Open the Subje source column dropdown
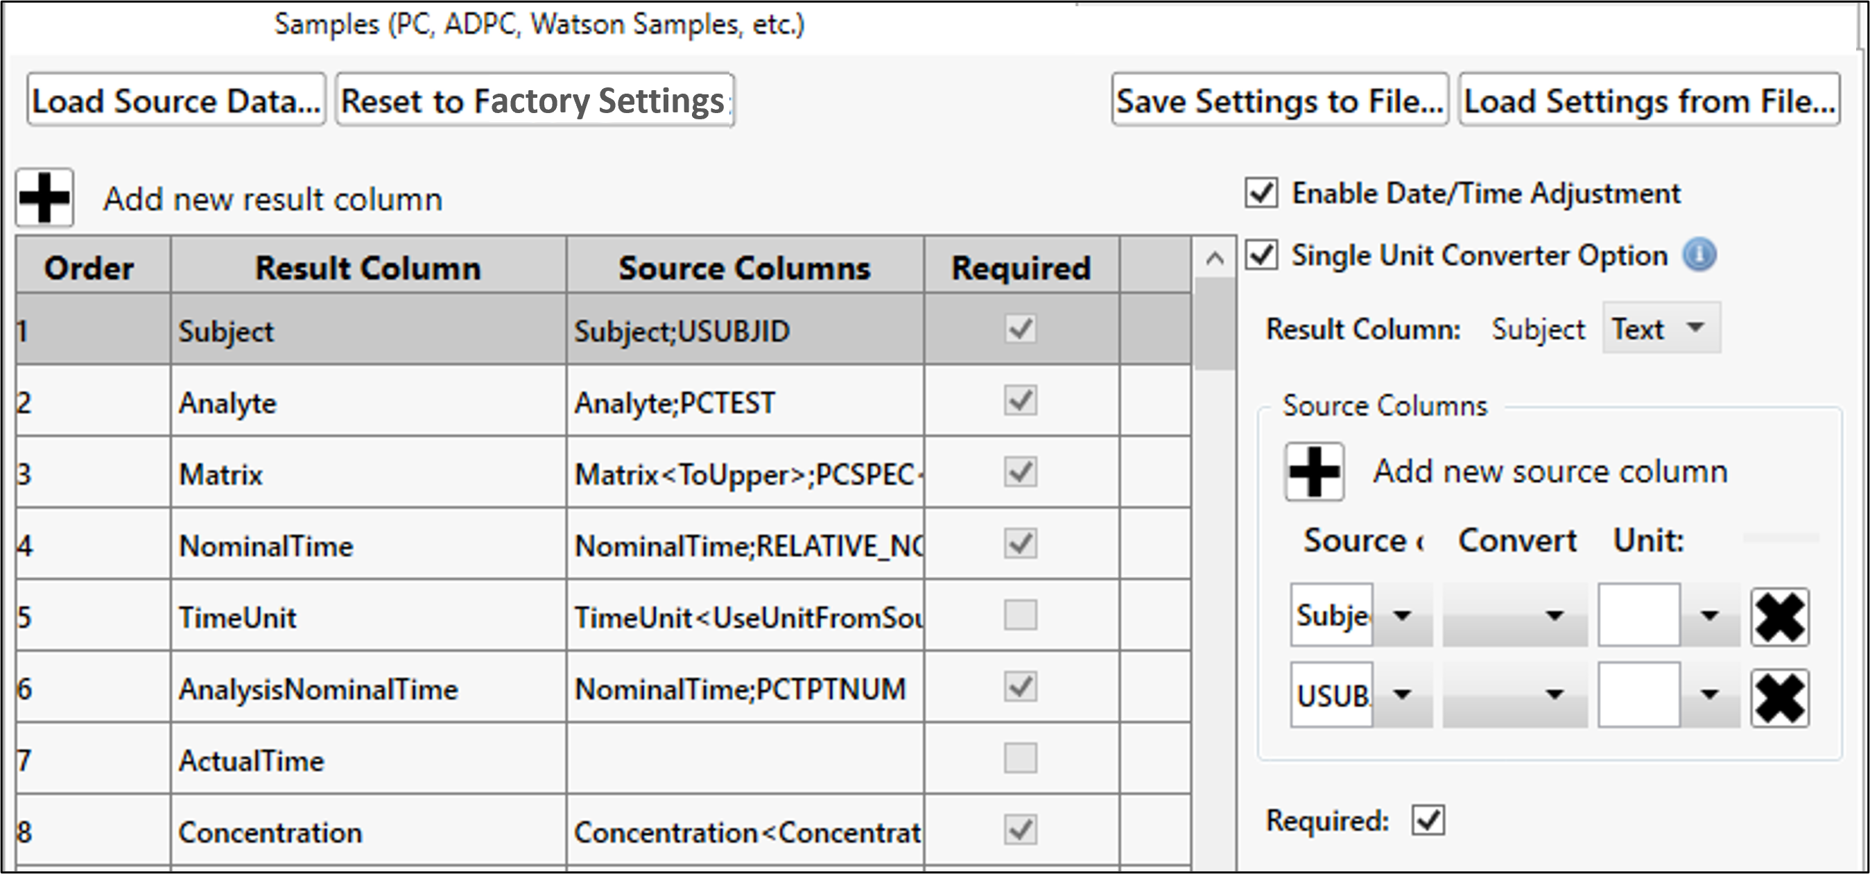The image size is (1870, 874). tap(1403, 615)
